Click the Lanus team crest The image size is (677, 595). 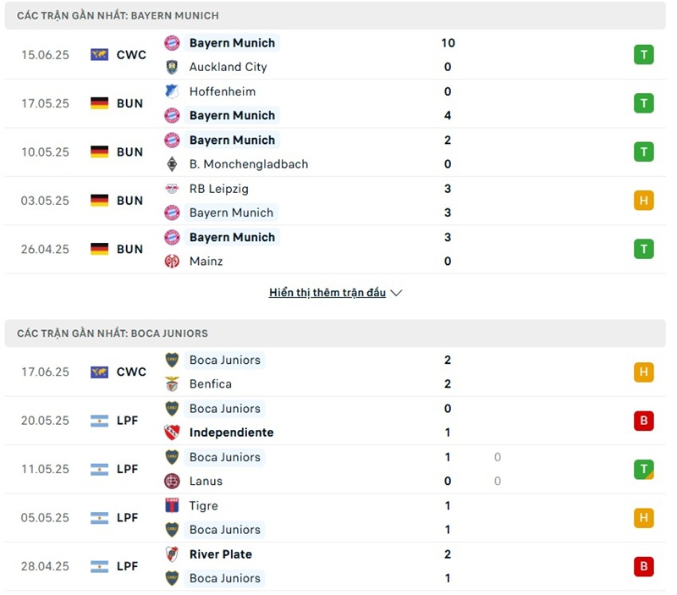click(172, 482)
